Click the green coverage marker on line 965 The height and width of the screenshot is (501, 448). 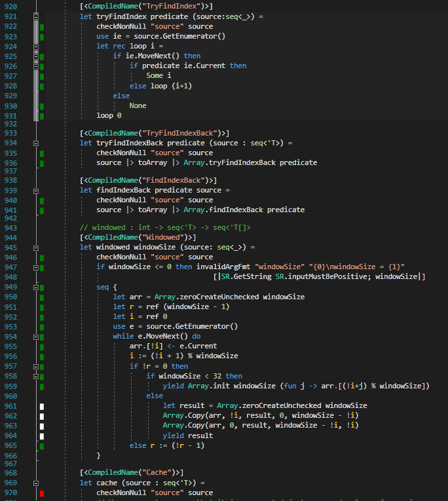point(42,446)
